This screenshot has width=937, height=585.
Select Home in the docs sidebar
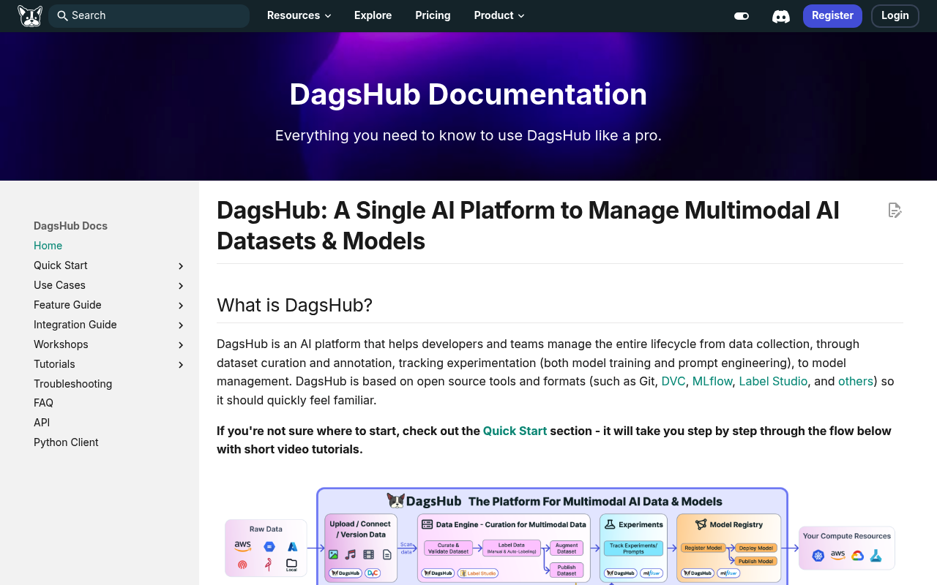(x=48, y=246)
